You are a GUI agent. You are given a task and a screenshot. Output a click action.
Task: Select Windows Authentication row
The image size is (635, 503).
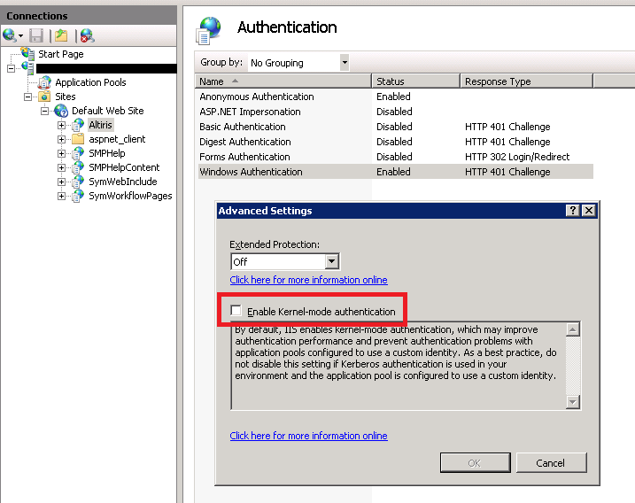[x=396, y=171]
